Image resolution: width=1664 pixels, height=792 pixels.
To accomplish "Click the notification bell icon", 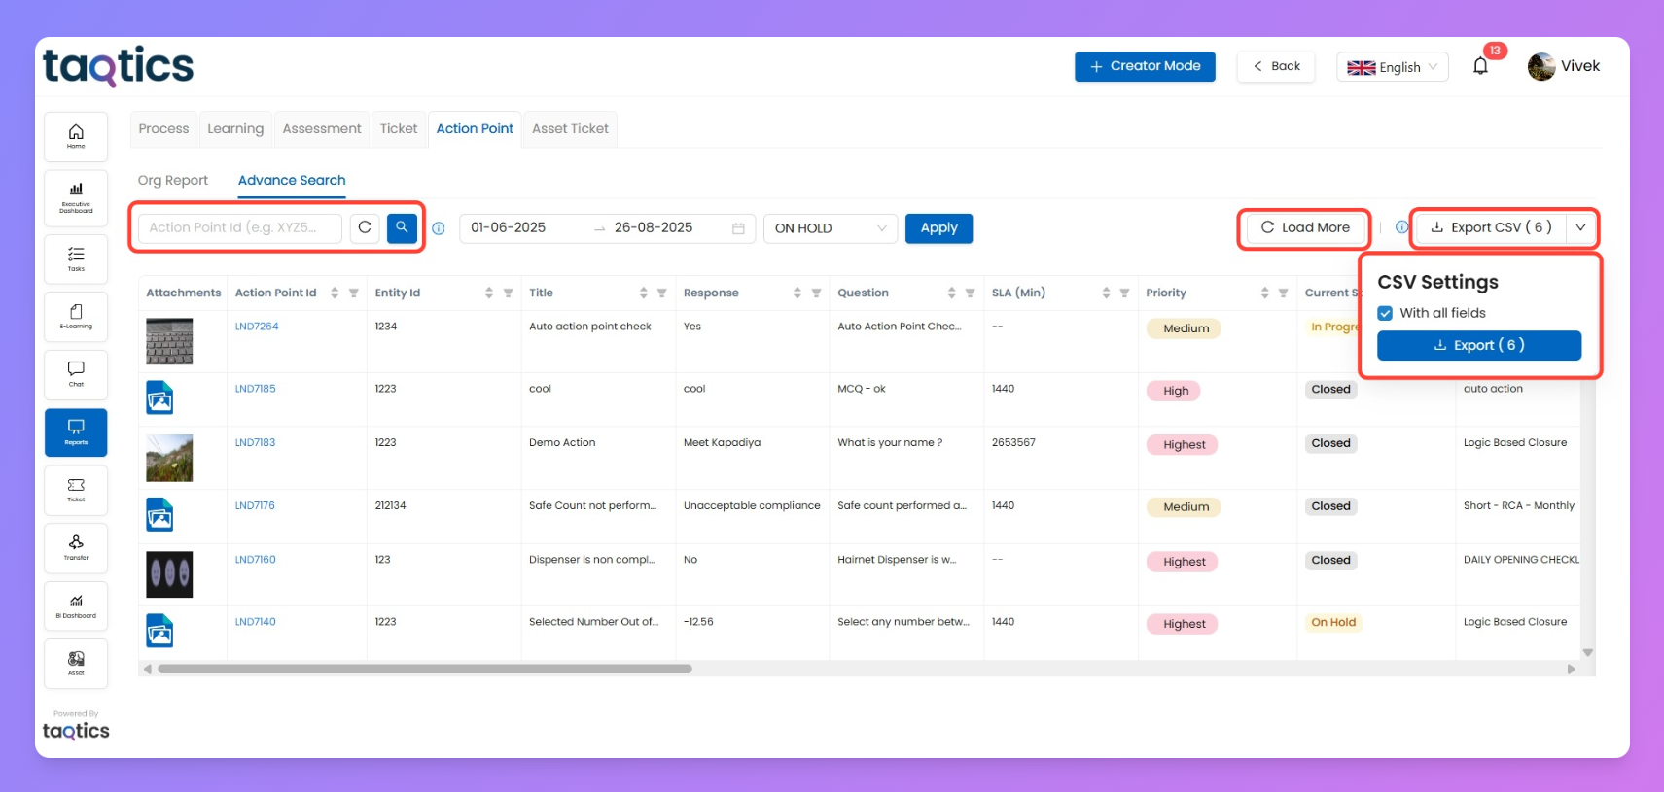I will 1480,66.
